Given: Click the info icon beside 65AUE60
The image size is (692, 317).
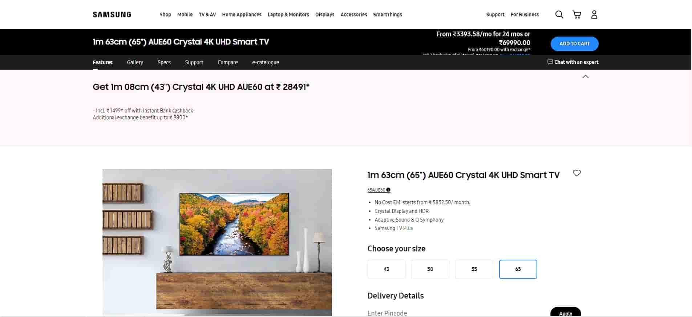Looking at the screenshot, I should point(388,190).
